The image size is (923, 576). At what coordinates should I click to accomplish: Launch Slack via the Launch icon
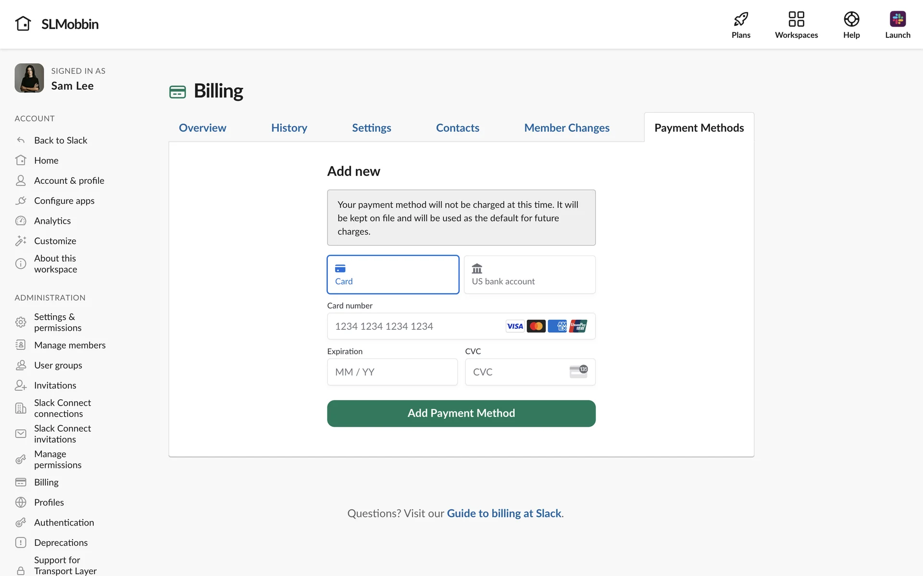tap(897, 19)
